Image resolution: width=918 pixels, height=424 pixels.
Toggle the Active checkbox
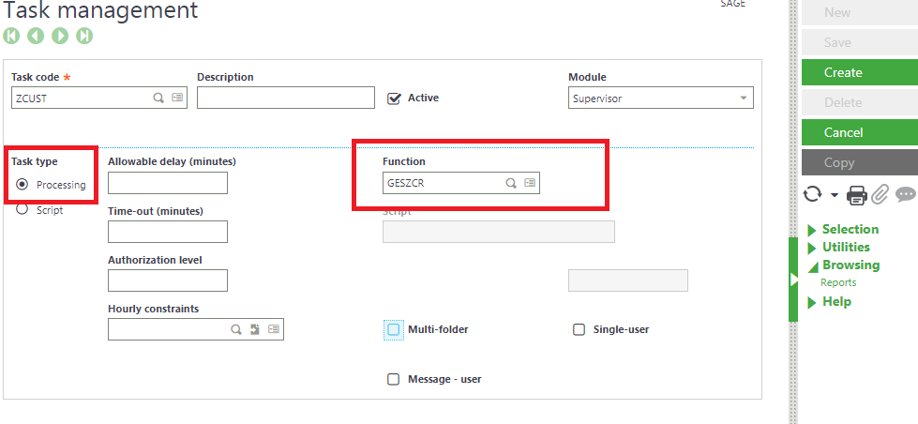click(x=395, y=98)
